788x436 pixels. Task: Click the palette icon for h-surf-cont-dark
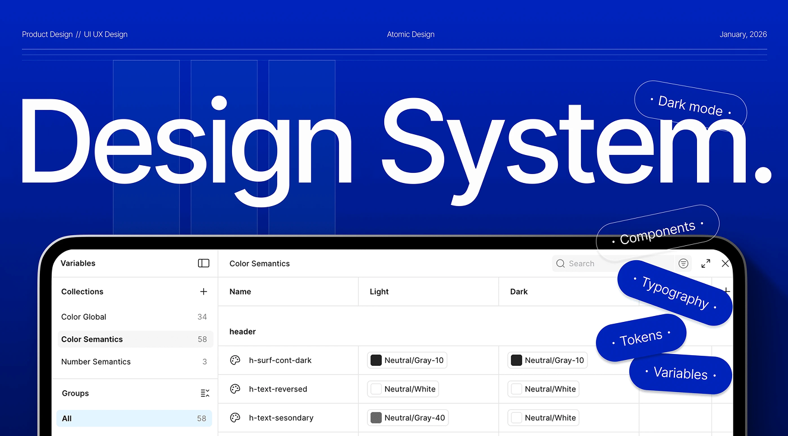tap(235, 361)
